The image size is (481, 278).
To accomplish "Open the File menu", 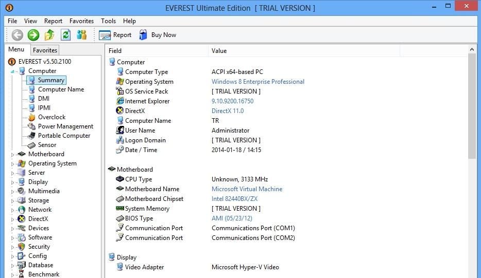I will (x=12, y=21).
